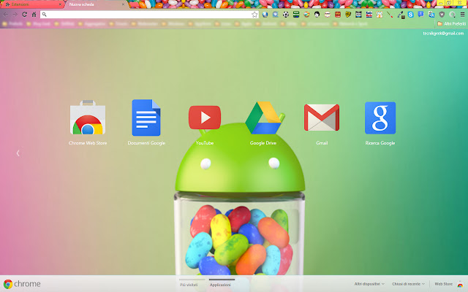Go to previous apps page arrow
The width and height of the screenshot is (468, 292).
pyautogui.click(x=18, y=153)
